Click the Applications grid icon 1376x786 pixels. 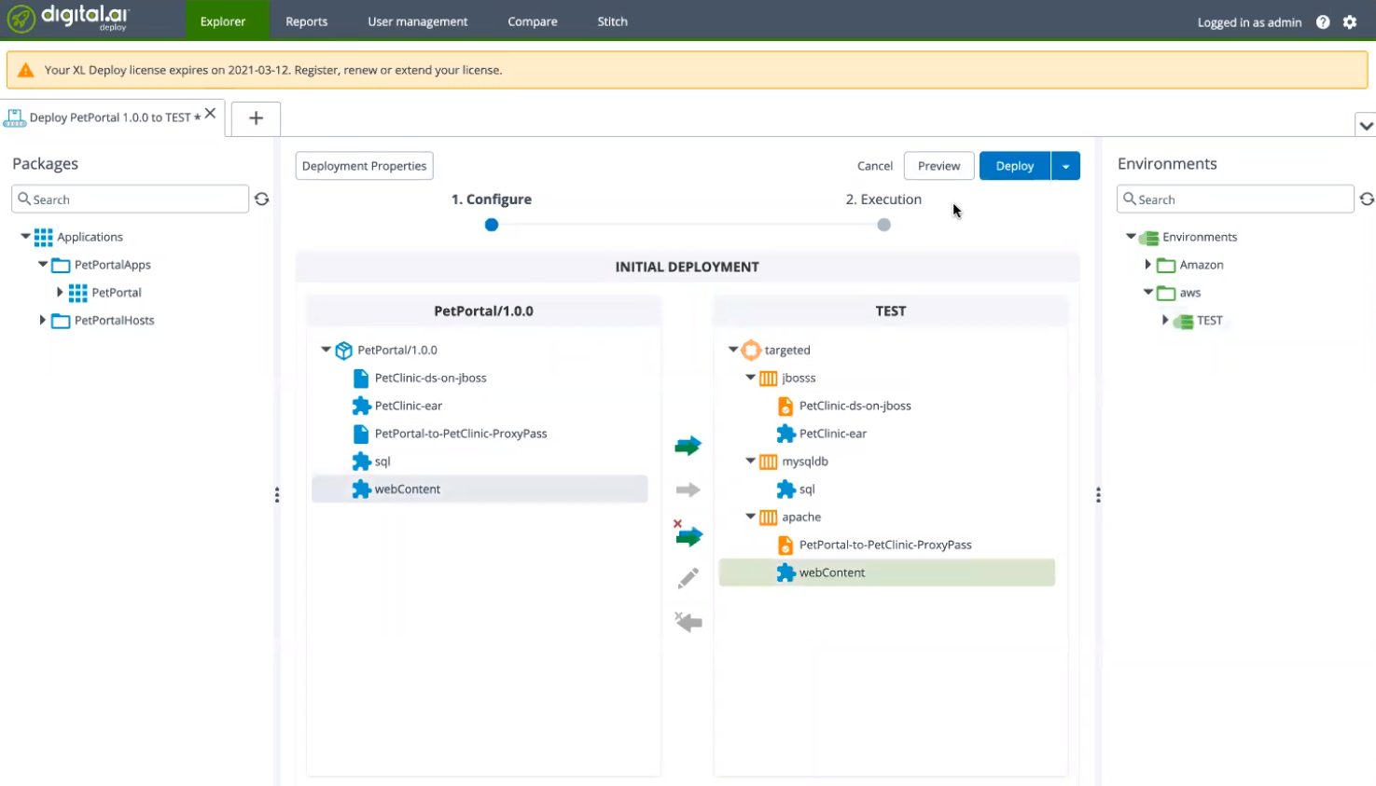(x=43, y=237)
